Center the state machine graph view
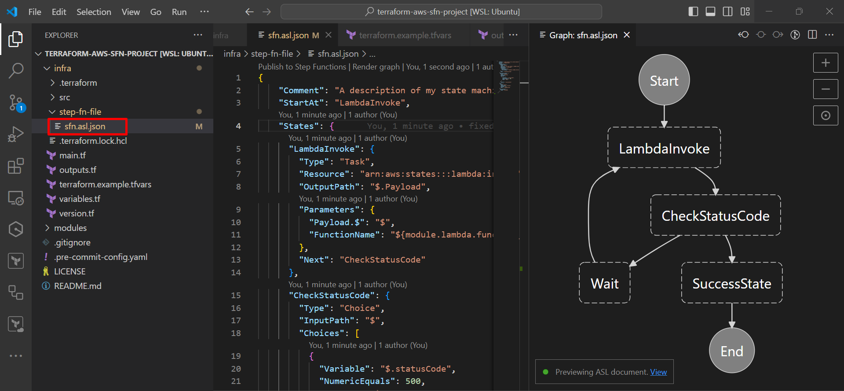The width and height of the screenshot is (844, 391). pyautogui.click(x=826, y=115)
